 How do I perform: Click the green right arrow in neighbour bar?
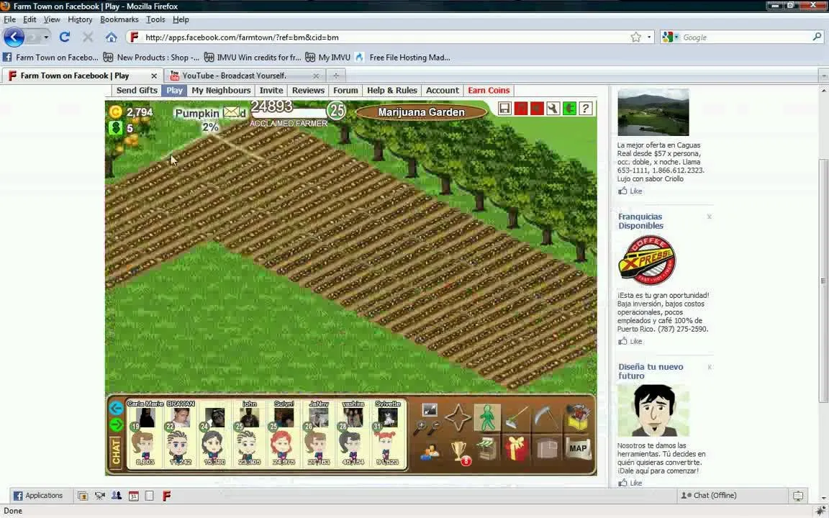click(116, 424)
